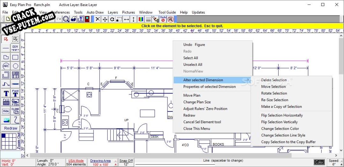Select the Fast Text tool
Viewport: 344px width, 167px height.
tap(15, 93)
